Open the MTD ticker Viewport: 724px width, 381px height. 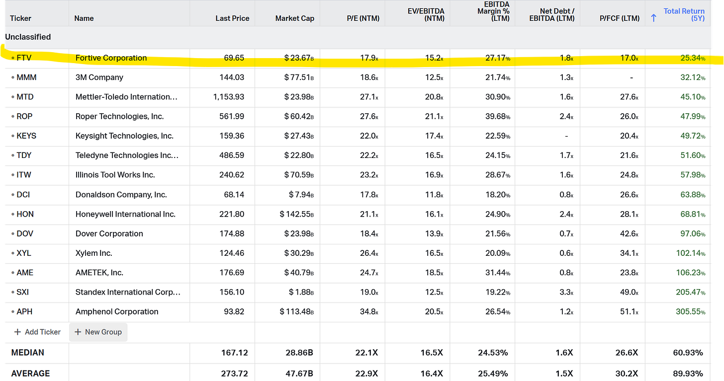coord(25,97)
